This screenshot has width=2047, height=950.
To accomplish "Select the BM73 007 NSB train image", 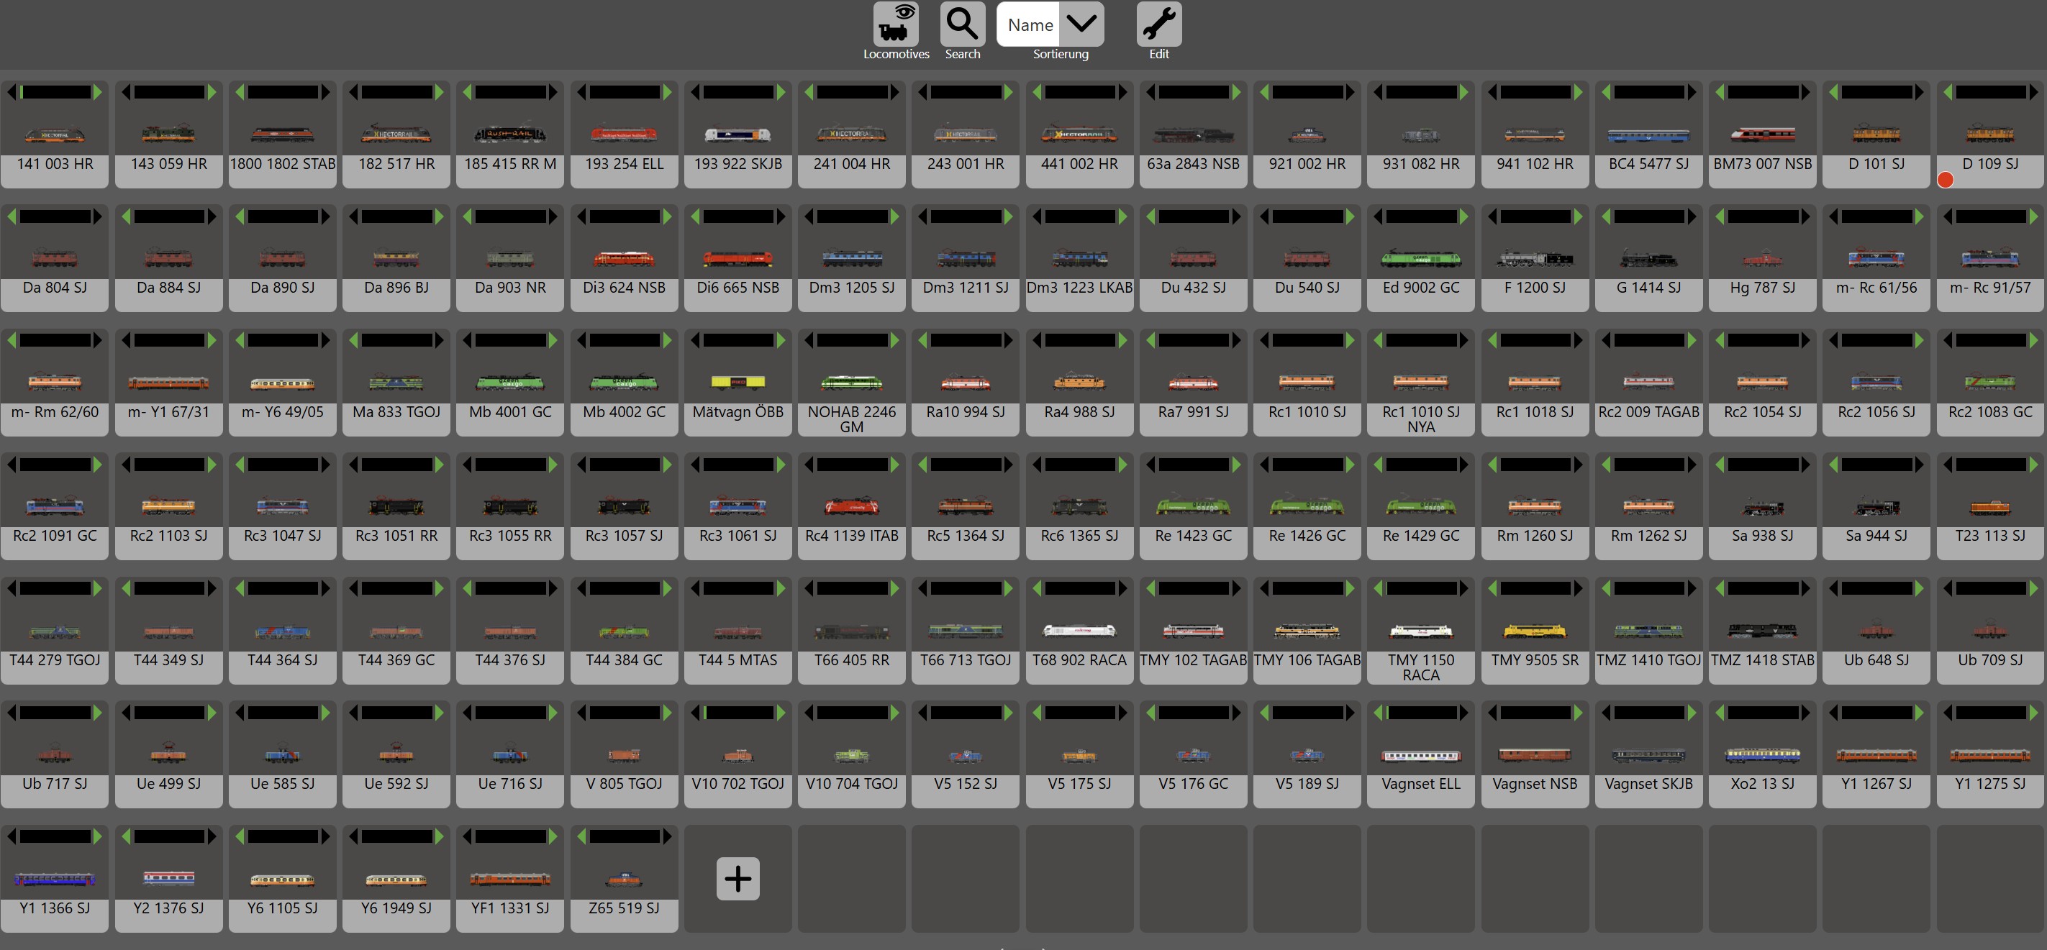I will coord(1762,134).
